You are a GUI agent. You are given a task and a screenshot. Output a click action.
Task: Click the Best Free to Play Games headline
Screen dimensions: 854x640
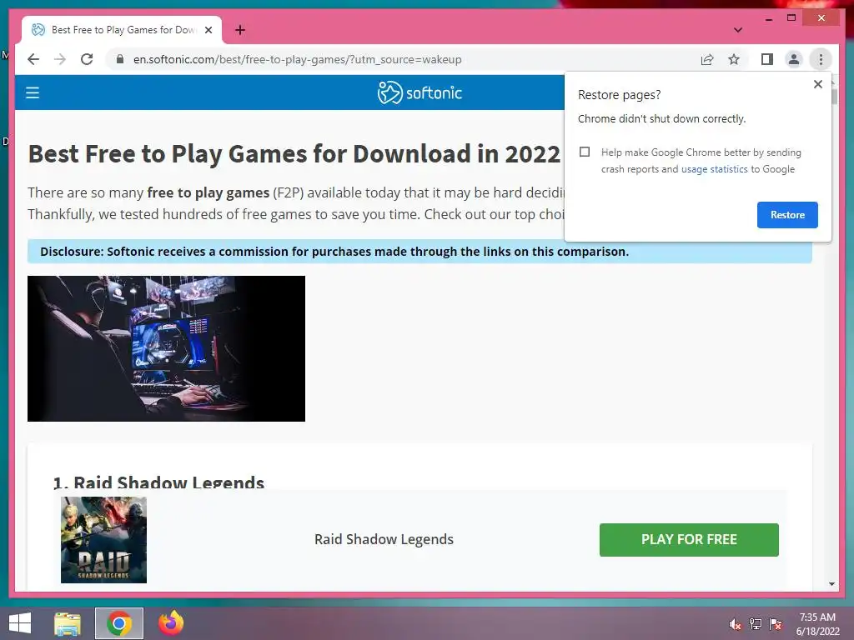[294, 154]
